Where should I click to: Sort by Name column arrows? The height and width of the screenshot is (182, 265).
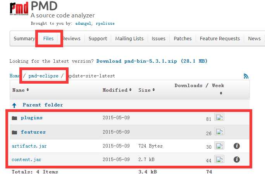(28, 90)
